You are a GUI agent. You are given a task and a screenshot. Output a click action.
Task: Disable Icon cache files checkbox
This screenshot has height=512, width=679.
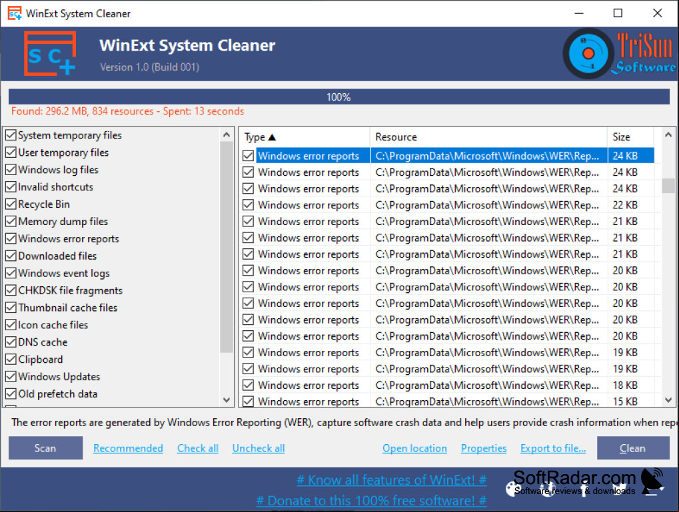[x=11, y=325]
